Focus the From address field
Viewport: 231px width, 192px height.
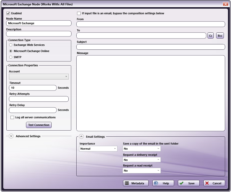151,24
